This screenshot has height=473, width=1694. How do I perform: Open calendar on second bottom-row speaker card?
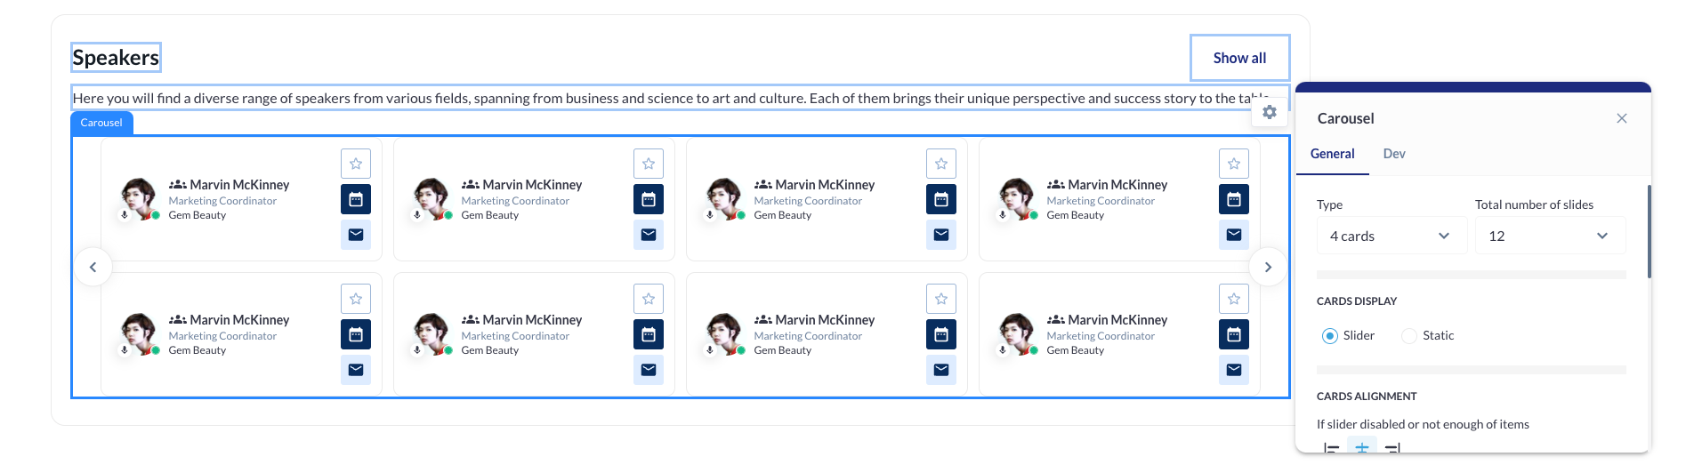pos(649,334)
